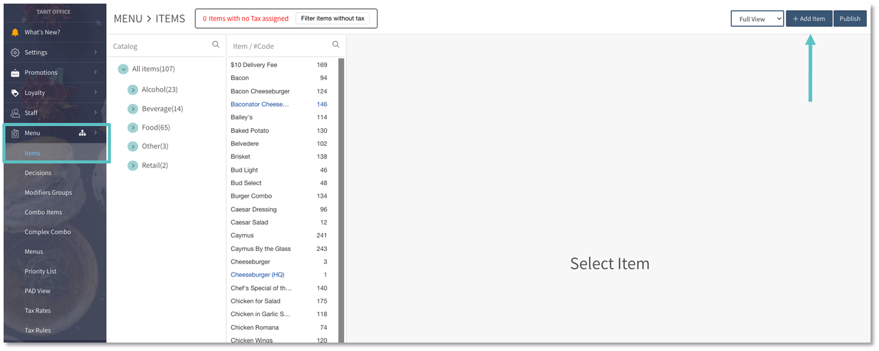Click the Publish button
879x351 pixels.
click(849, 19)
